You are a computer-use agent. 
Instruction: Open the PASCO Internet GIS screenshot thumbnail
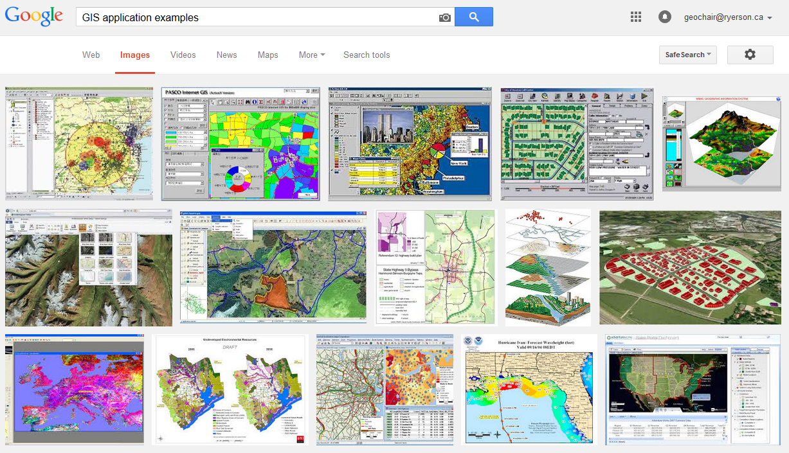(240, 143)
